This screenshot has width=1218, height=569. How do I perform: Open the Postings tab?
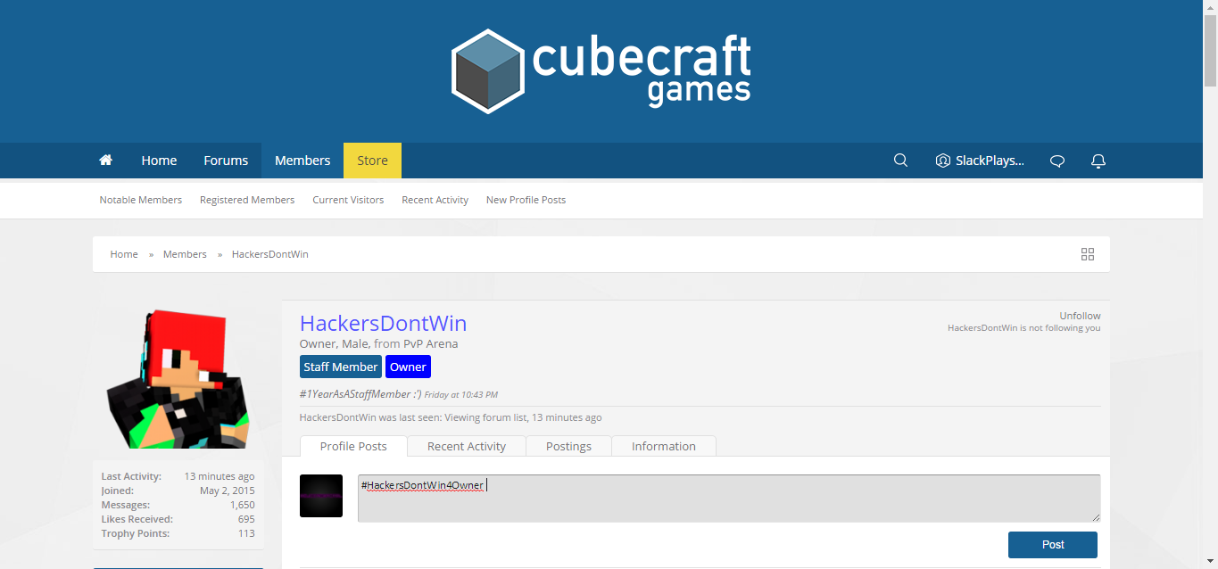[x=568, y=446]
